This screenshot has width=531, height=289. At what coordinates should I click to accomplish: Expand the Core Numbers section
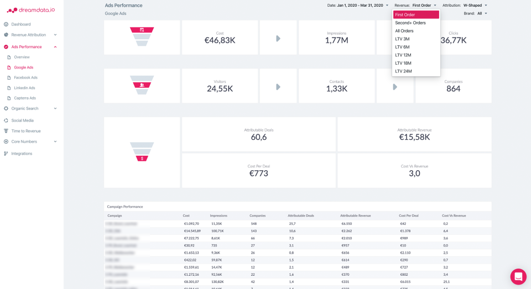click(x=55, y=141)
